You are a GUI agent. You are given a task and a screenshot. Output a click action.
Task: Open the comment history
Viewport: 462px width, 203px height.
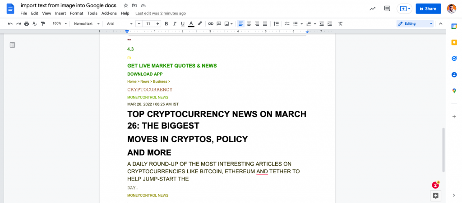(387, 9)
